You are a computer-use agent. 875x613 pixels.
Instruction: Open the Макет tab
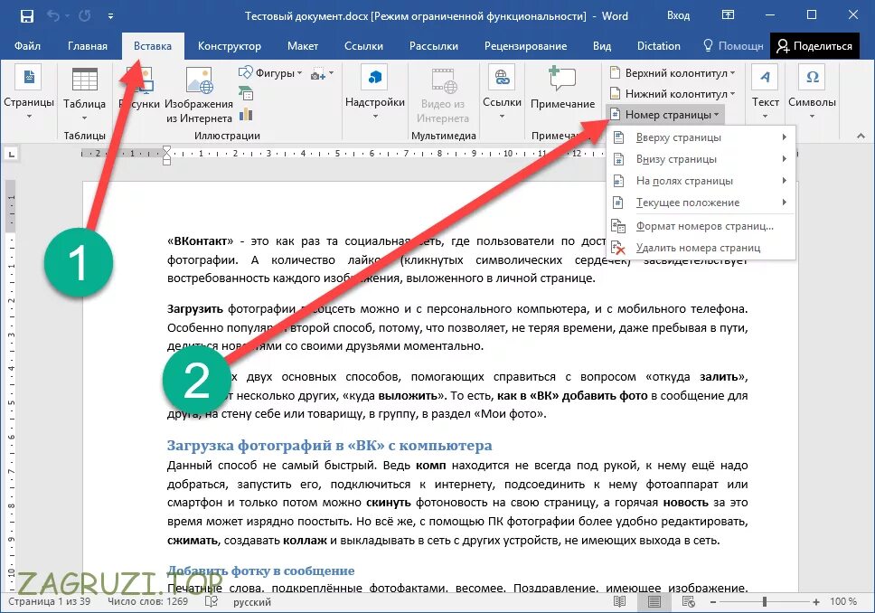(x=303, y=46)
